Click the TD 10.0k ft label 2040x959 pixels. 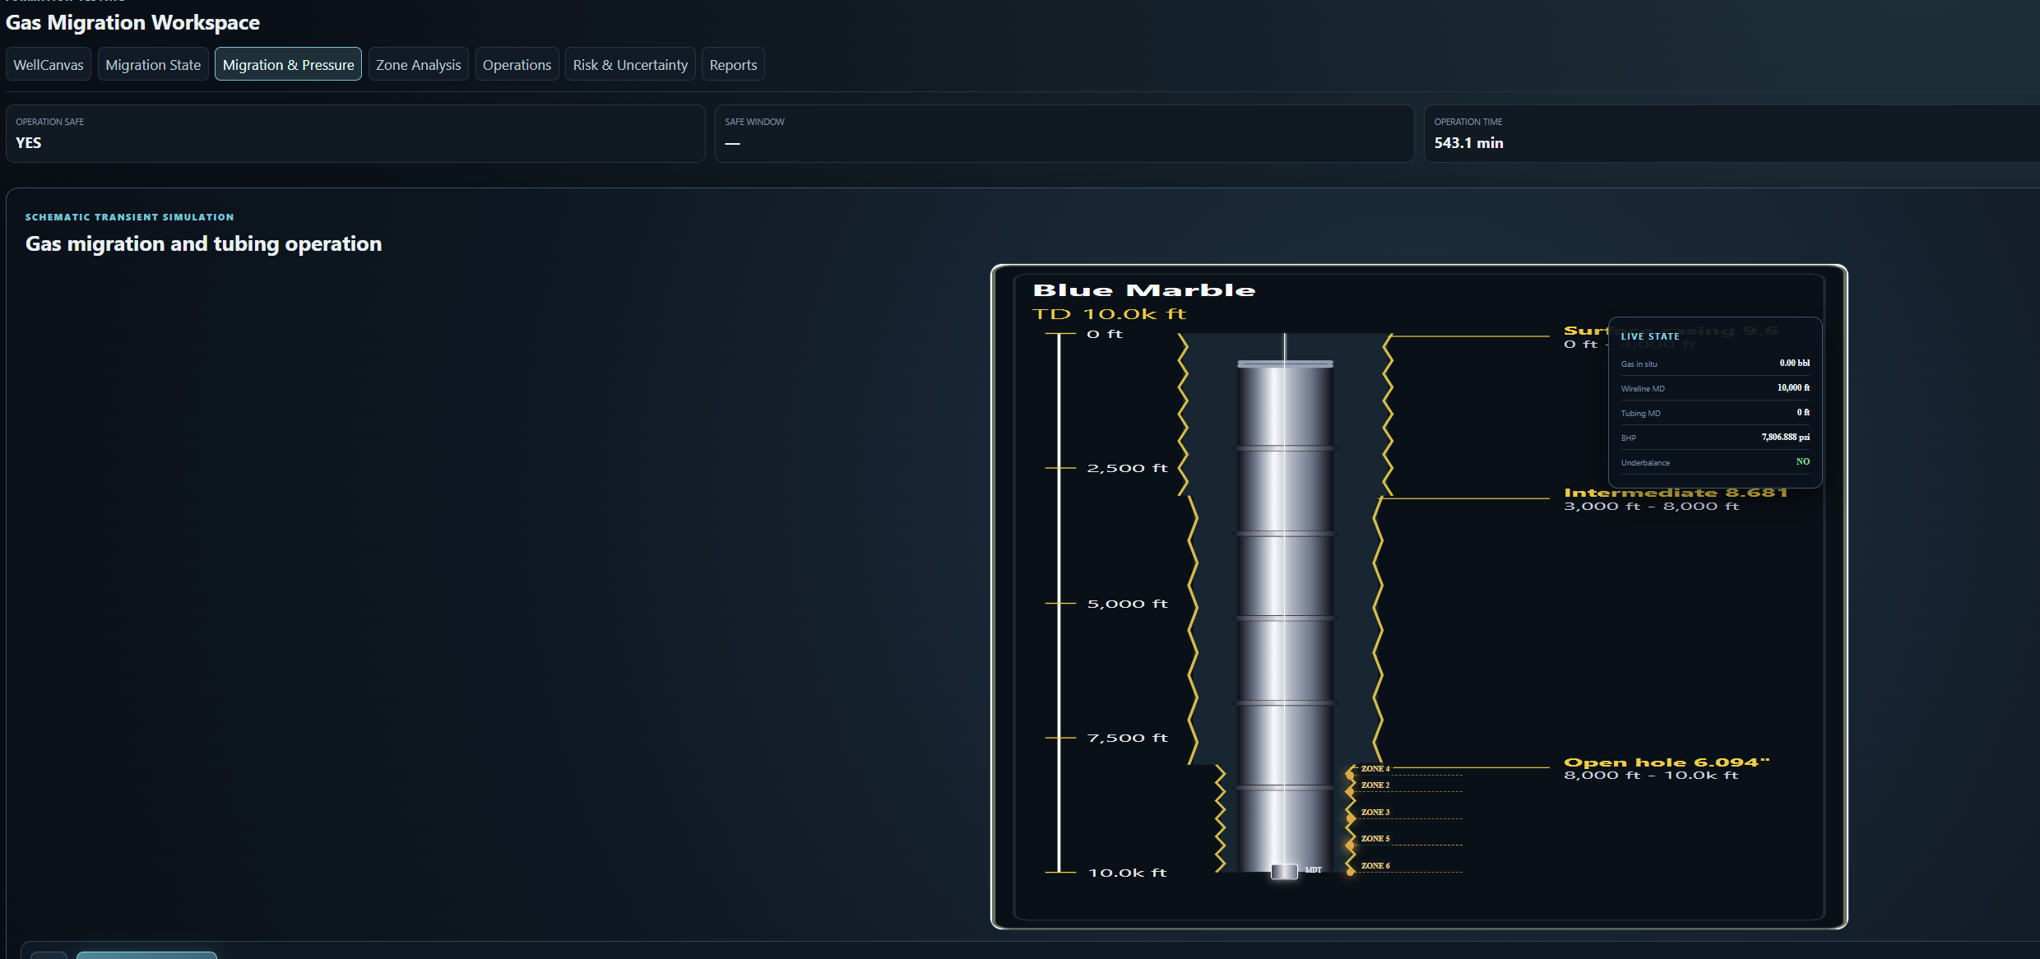click(1109, 314)
